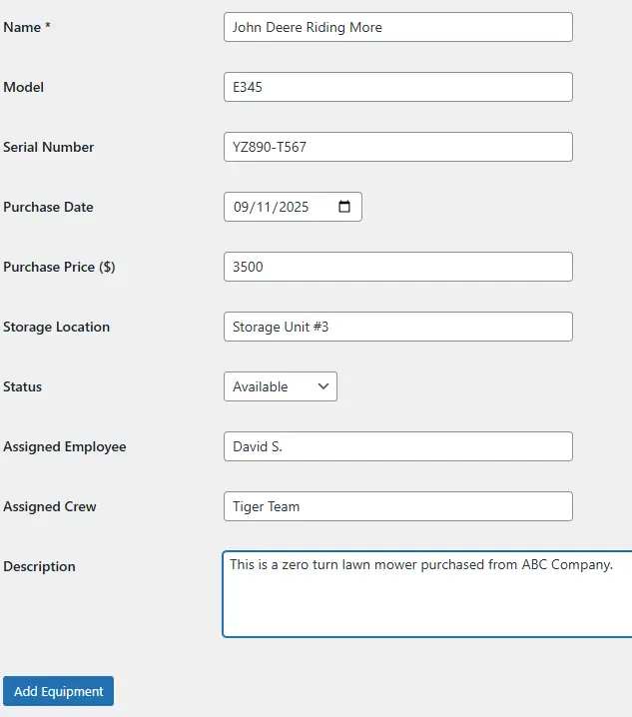This screenshot has height=717, width=632.
Task: Focus the Assigned Crew text box
Action: (397, 506)
